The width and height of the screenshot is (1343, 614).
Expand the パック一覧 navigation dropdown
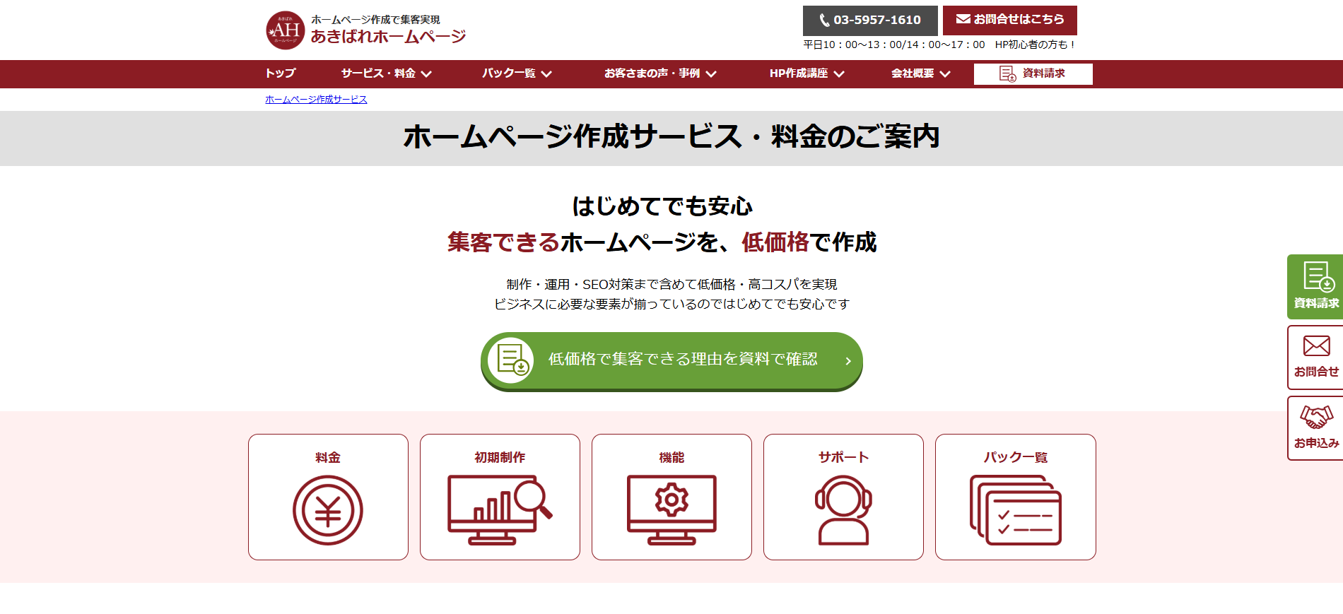click(x=517, y=73)
